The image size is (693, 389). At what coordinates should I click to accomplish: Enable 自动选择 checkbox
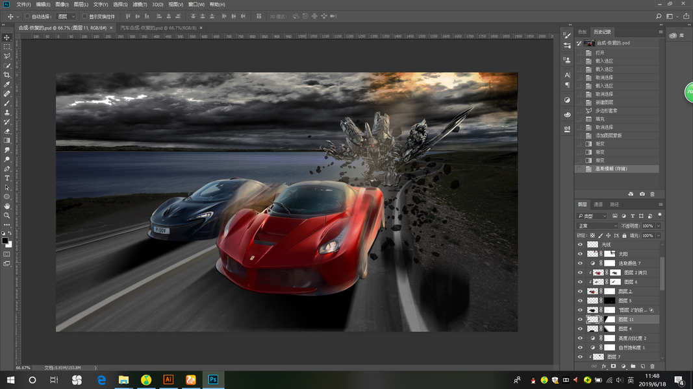click(x=27, y=16)
